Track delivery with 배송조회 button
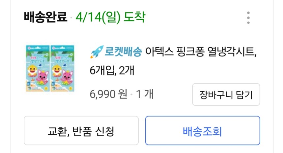This screenshot has height=153, width=283. [x=203, y=131]
